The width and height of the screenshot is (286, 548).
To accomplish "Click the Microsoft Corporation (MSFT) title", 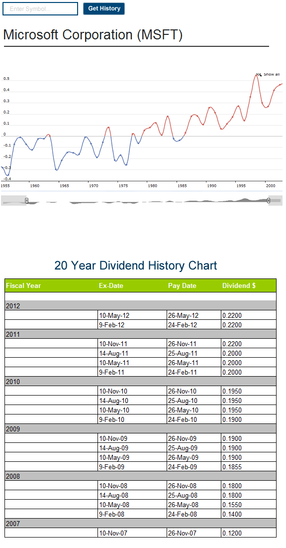I will (93, 35).
